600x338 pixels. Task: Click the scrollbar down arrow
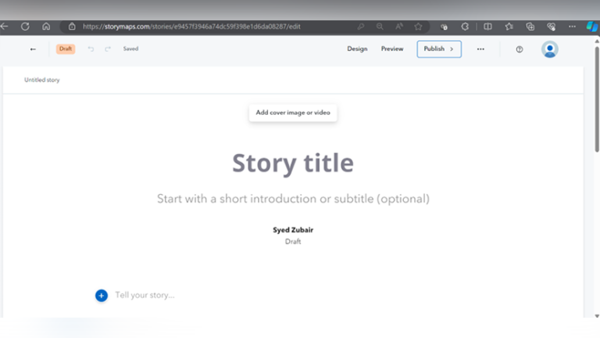(597, 316)
